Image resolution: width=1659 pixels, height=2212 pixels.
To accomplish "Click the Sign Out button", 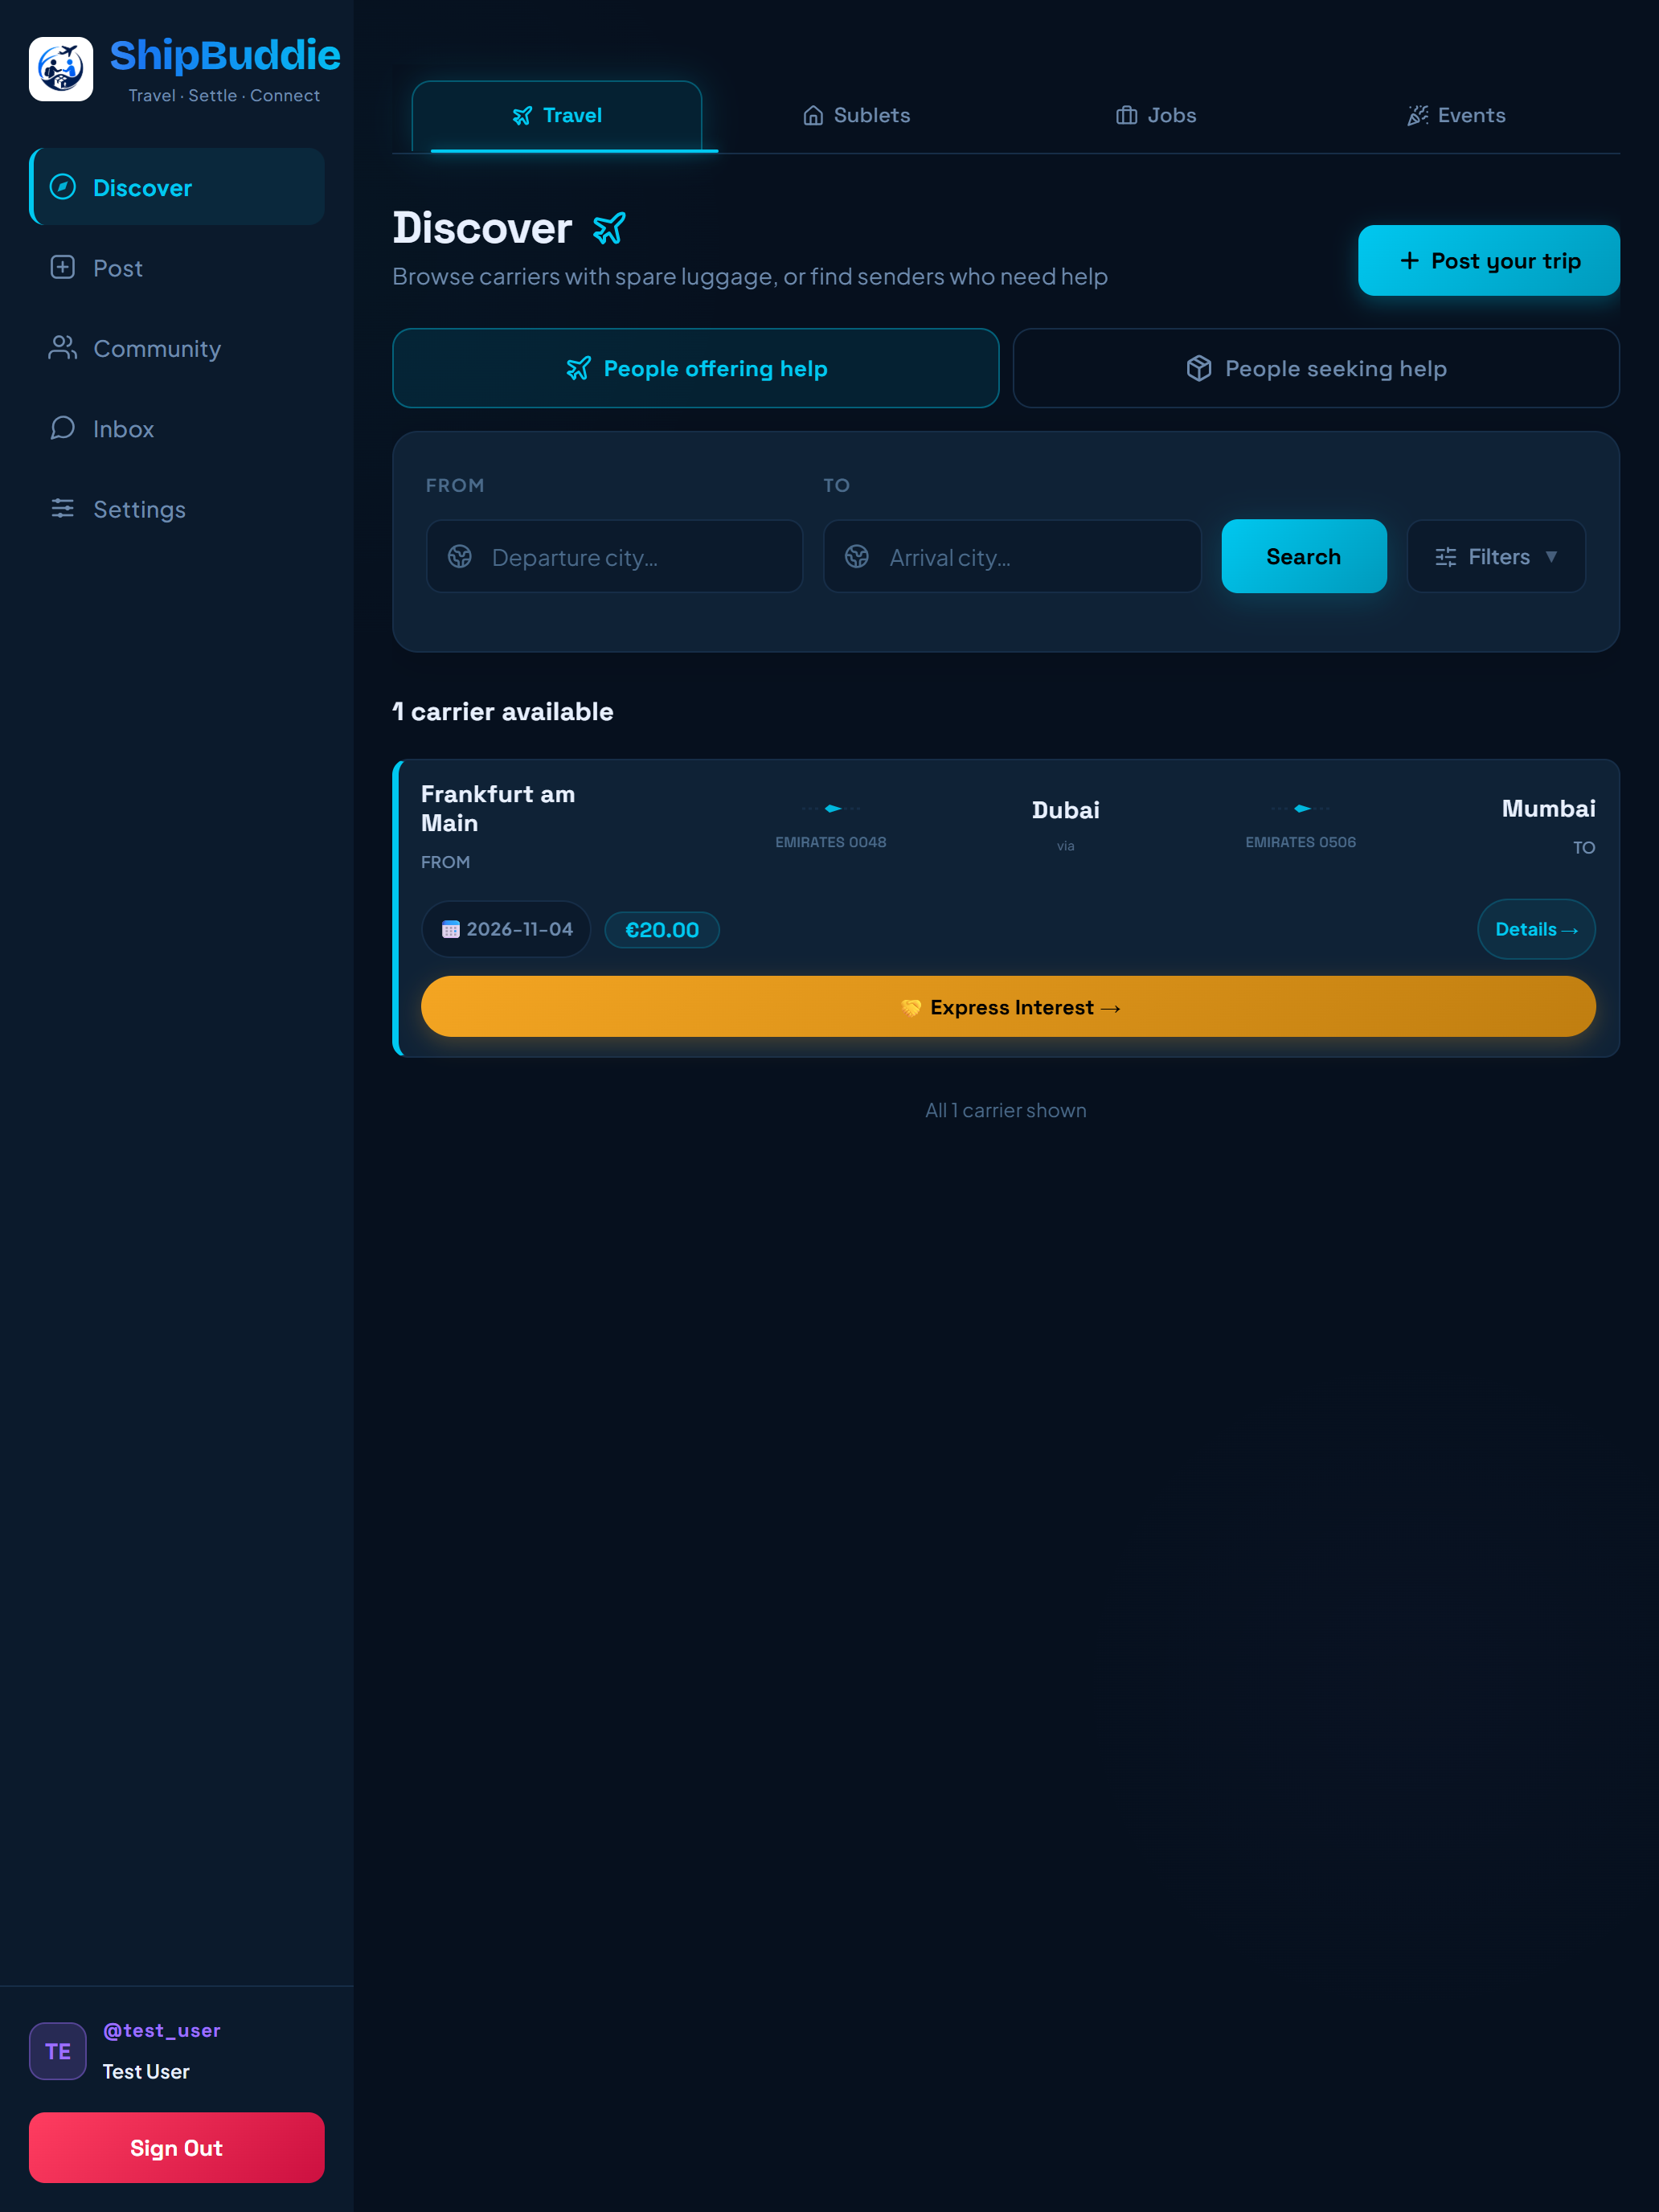I will [x=177, y=2148].
